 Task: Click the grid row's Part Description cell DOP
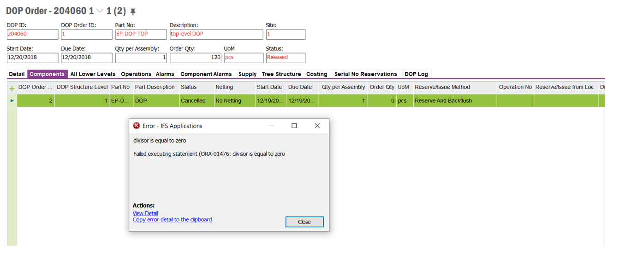[156, 101]
